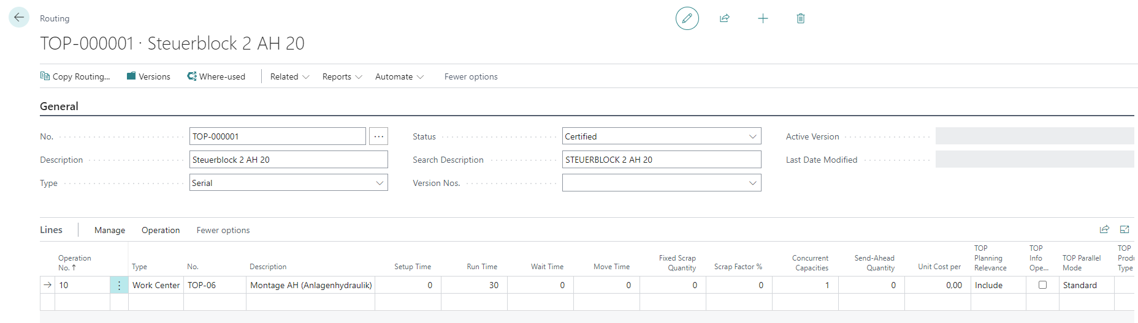Image resolution: width=1138 pixels, height=323 pixels.
Task: Click Fewer options in Lines section
Action: click(223, 230)
